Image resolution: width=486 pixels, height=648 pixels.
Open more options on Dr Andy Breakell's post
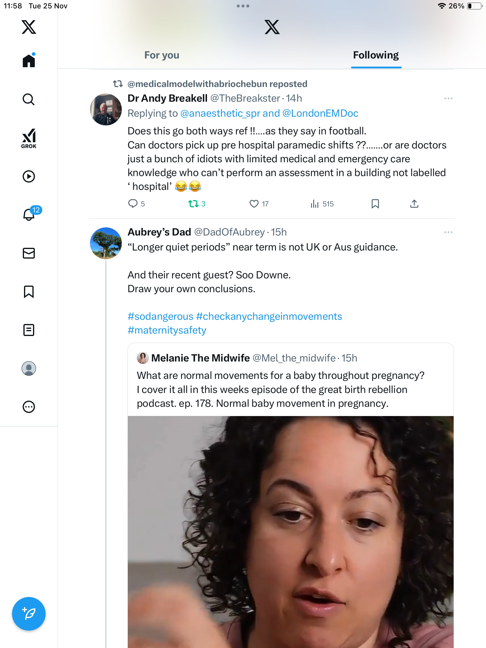tap(448, 98)
